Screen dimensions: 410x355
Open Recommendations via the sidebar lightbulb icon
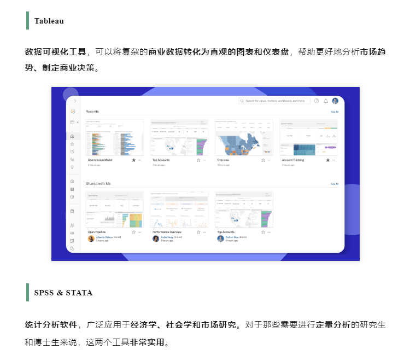pyautogui.click(x=72, y=167)
